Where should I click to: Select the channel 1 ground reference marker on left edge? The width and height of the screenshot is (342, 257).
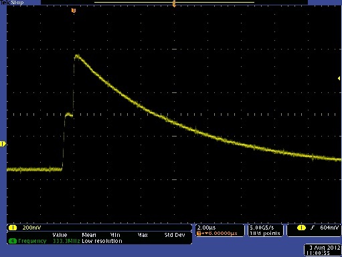[3, 144]
